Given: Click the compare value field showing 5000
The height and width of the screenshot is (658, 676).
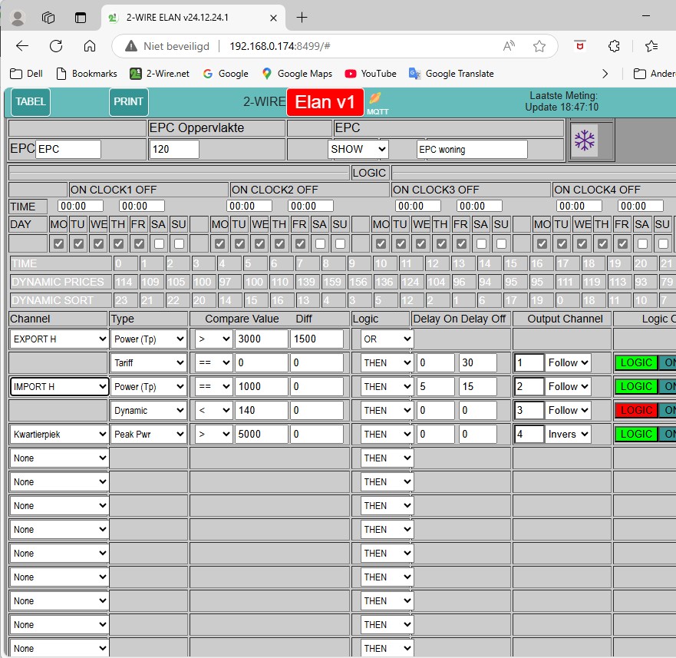Looking at the screenshot, I should (261, 434).
